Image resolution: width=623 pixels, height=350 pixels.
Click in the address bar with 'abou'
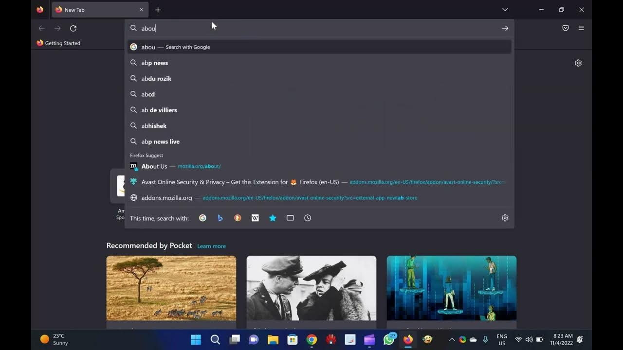(x=319, y=28)
